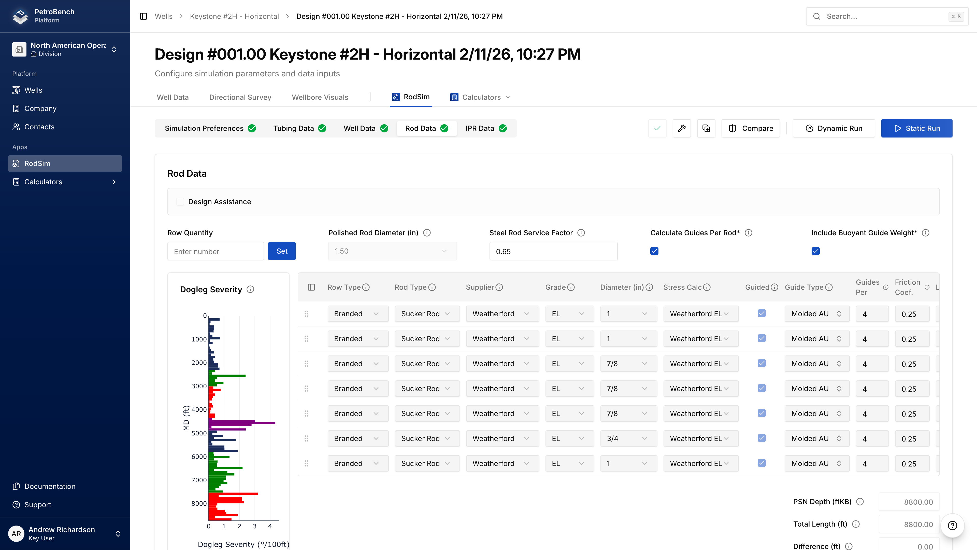977x550 pixels.
Task: Click the table column toggle icon
Action: click(x=311, y=287)
